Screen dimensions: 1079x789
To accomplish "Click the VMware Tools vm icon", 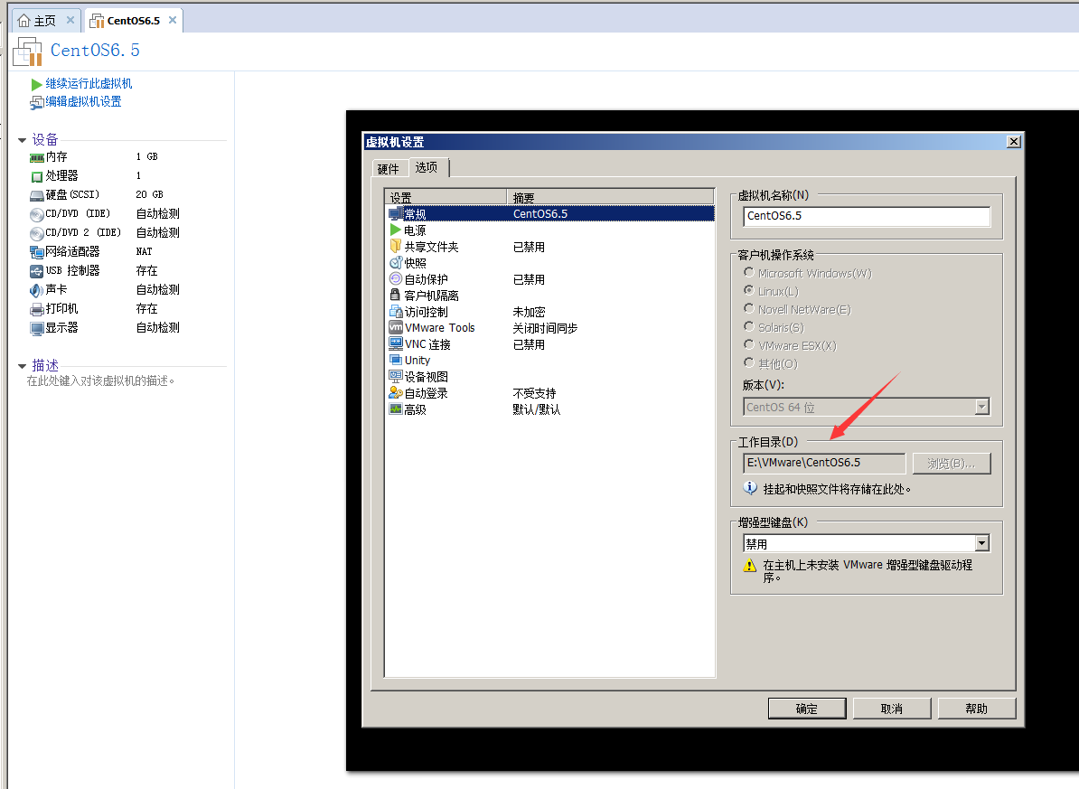I will click(x=396, y=327).
